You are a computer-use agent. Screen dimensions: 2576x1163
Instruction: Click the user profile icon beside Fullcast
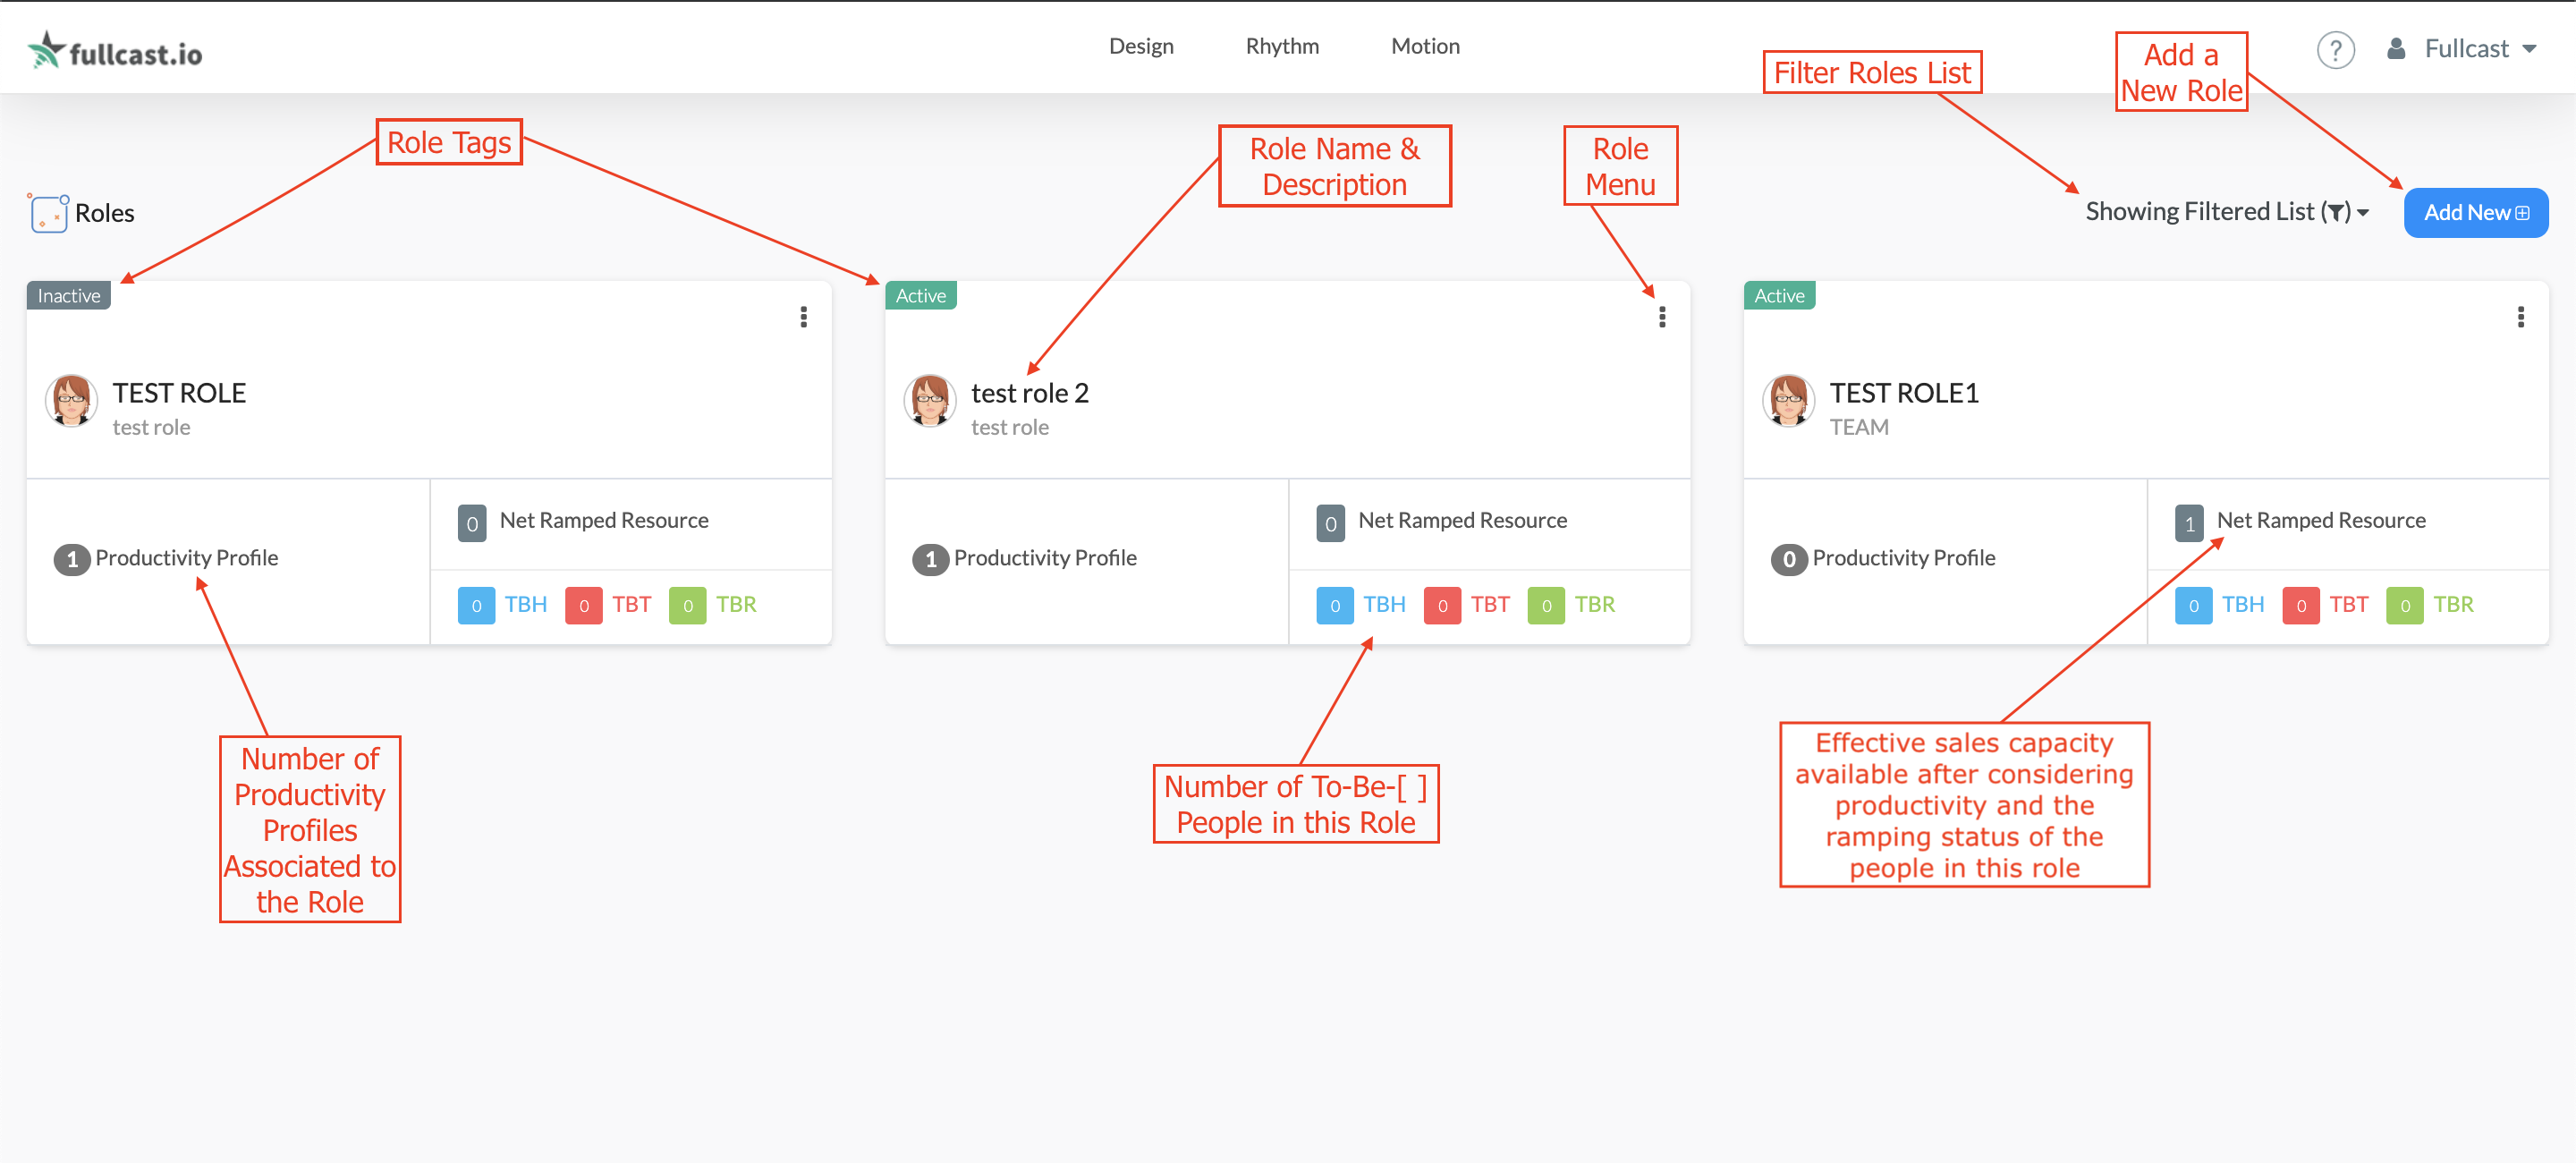point(2396,49)
